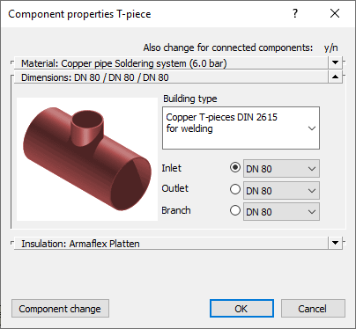Click the Building type label
356x329 pixels.
190,99
